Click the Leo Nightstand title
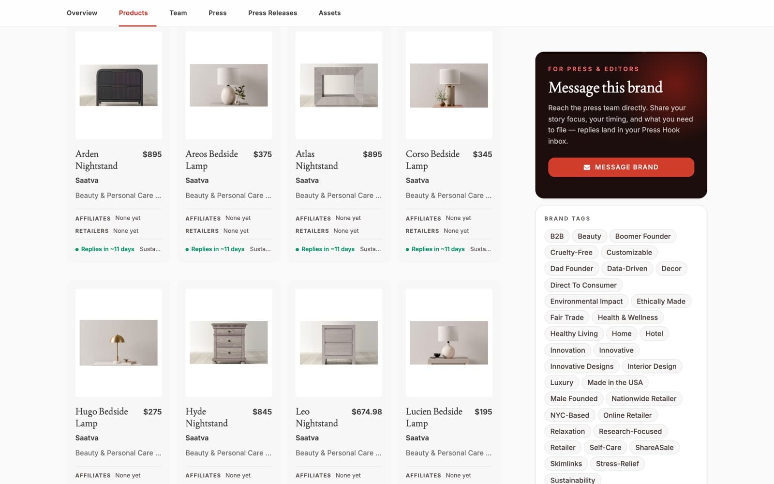This screenshot has width=774, height=484. pyautogui.click(x=317, y=417)
